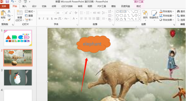
Task: Save the presentation with the floppy icon
Action: pyautogui.click(x=7, y=2)
